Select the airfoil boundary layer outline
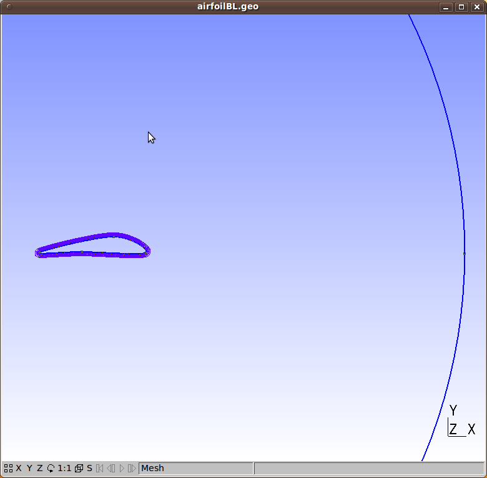This screenshot has width=487, height=478. coord(92,245)
